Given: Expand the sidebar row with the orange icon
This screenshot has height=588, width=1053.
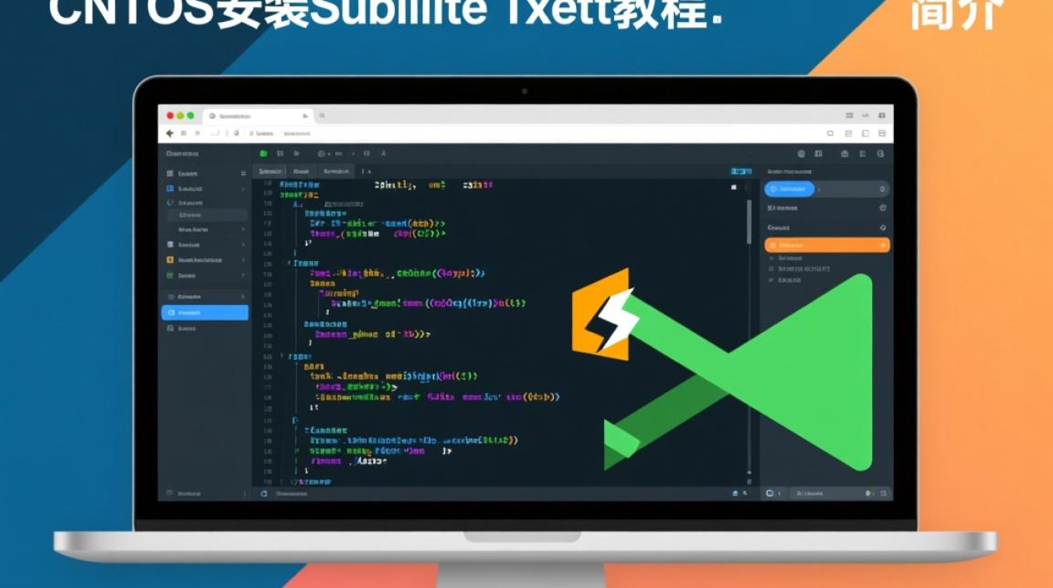Looking at the screenshot, I should 243,260.
